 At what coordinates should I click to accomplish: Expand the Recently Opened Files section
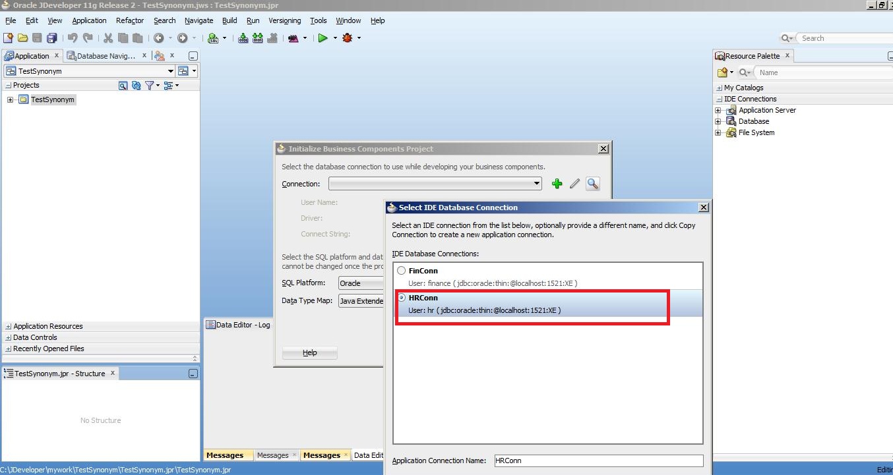(8, 349)
